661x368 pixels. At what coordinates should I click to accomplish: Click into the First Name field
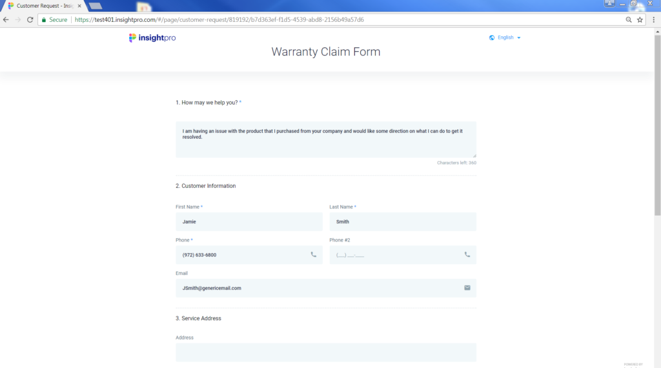(x=249, y=221)
